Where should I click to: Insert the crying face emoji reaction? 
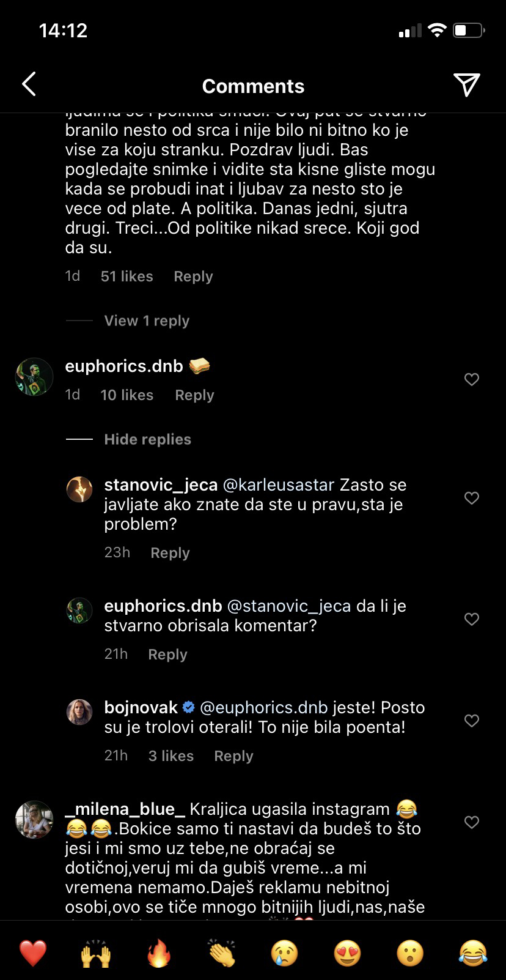coord(285,953)
